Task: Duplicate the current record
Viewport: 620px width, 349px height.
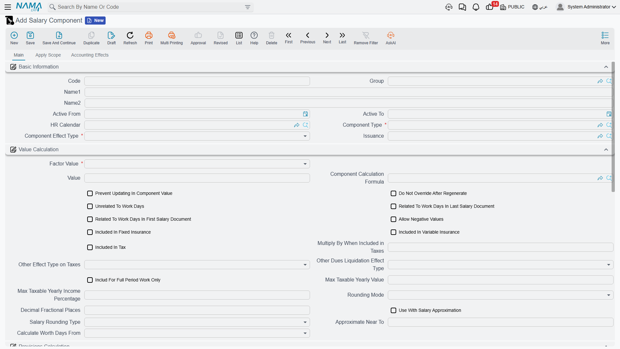Action: [91, 38]
